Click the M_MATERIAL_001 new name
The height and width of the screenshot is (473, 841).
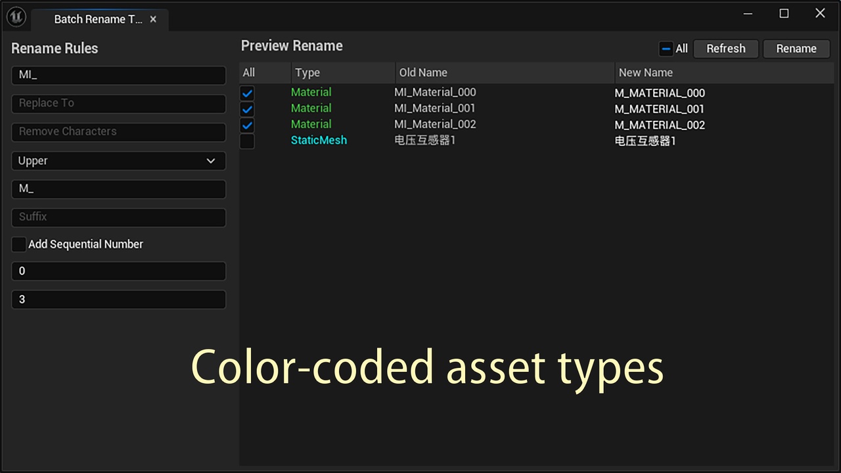coord(659,109)
